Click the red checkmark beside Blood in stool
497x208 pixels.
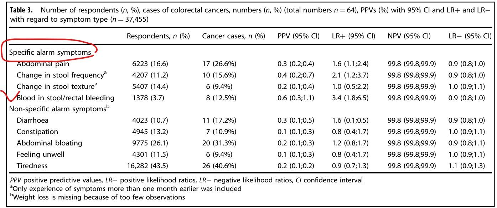[10, 97]
